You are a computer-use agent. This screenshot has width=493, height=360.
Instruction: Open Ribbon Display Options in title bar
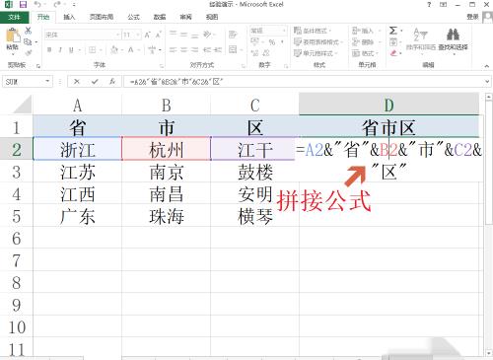(x=444, y=5)
